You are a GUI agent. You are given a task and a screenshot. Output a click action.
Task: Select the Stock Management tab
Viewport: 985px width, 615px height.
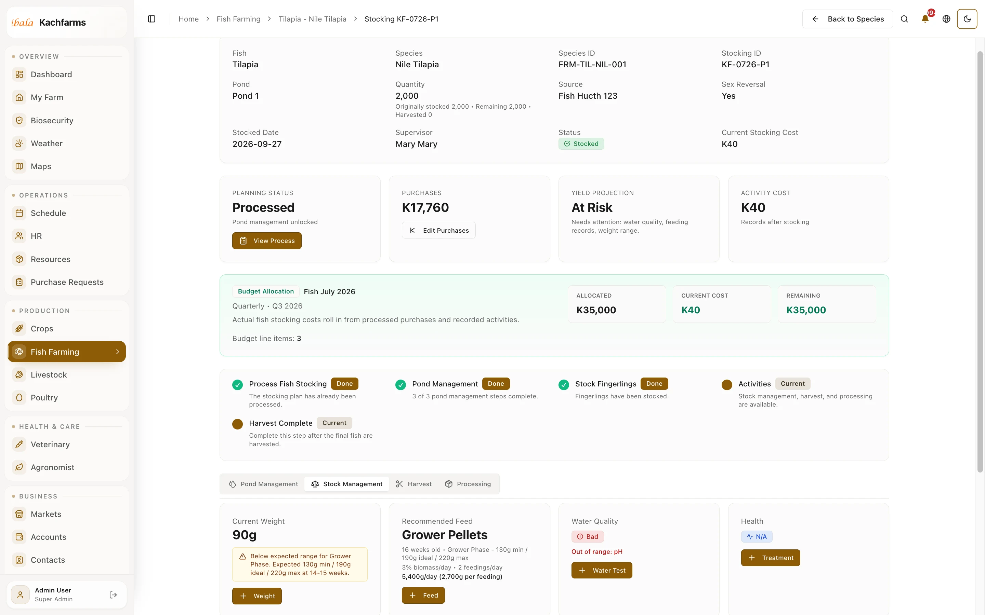point(347,484)
